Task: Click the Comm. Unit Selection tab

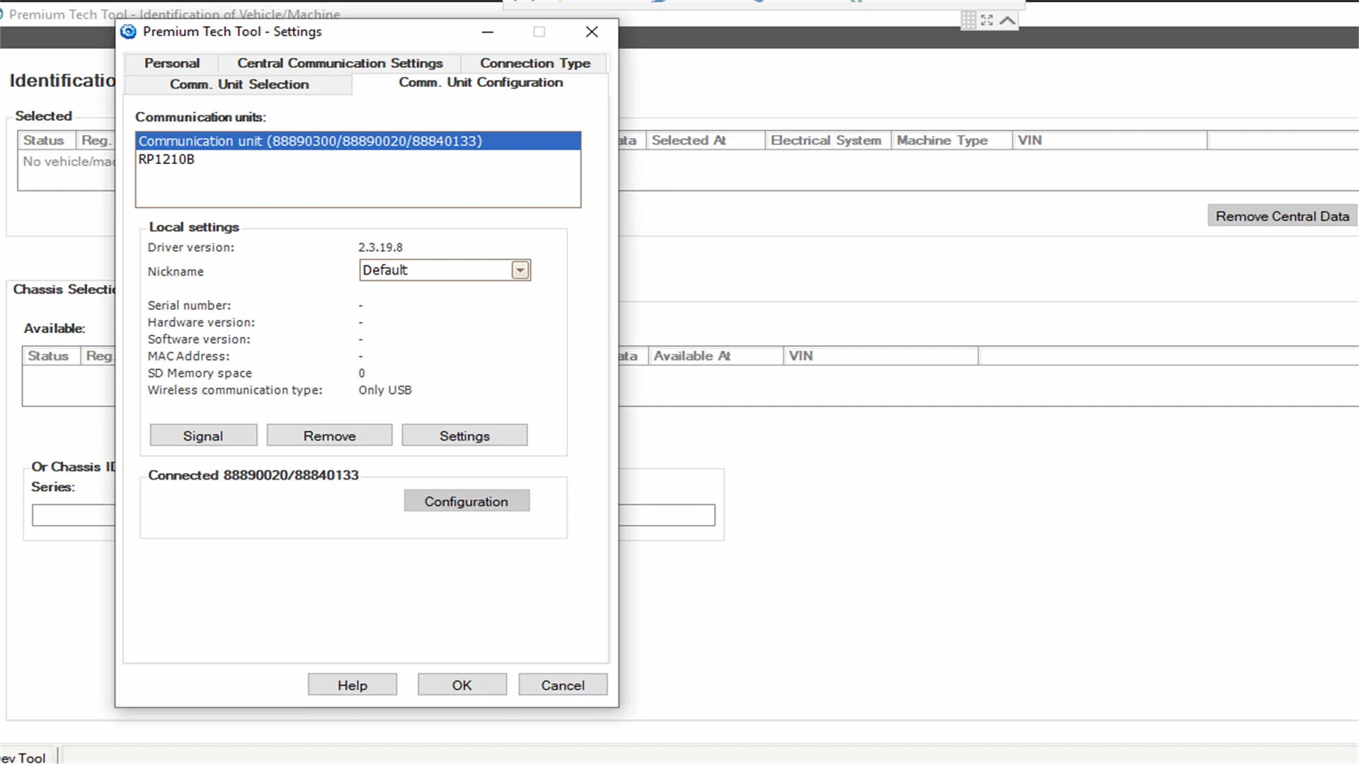Action: [x=239, y=83]
